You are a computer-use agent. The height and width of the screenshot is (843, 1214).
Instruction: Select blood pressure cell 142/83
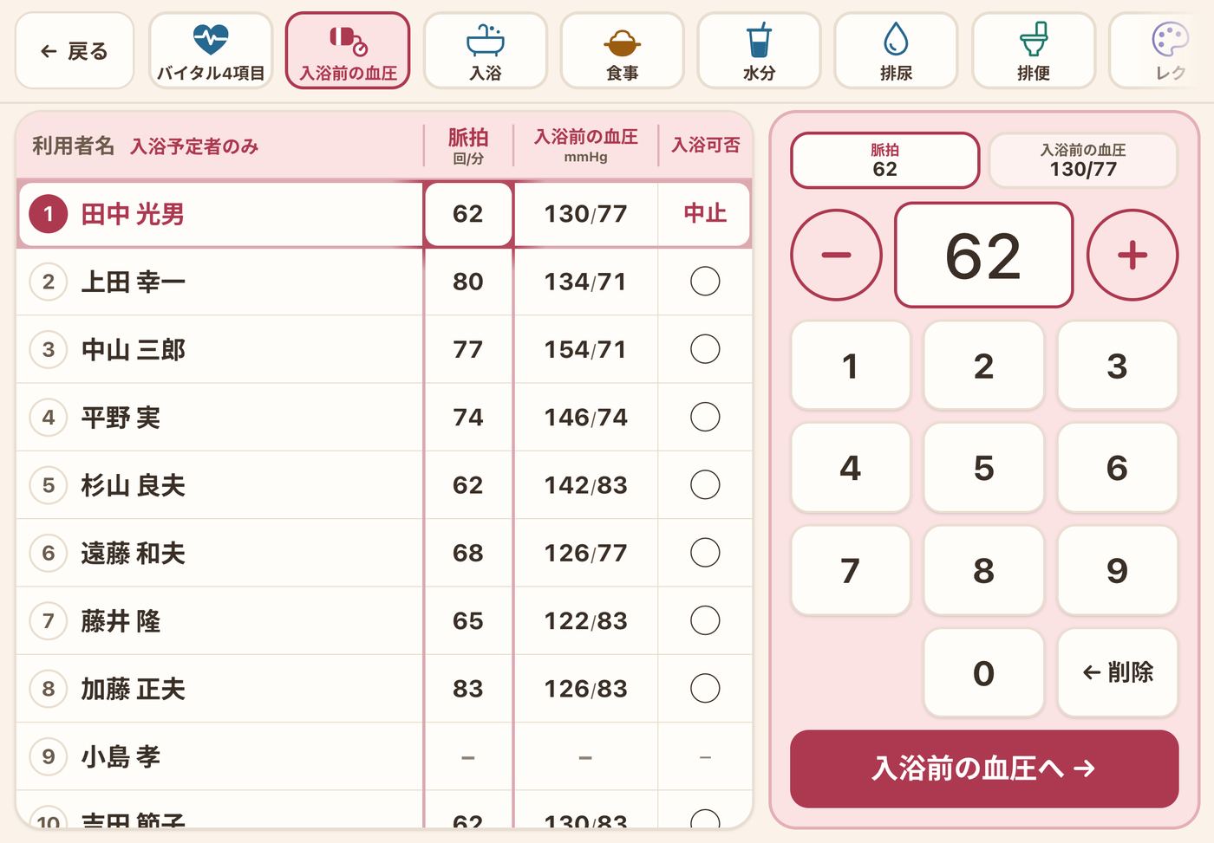coord(585,485)
